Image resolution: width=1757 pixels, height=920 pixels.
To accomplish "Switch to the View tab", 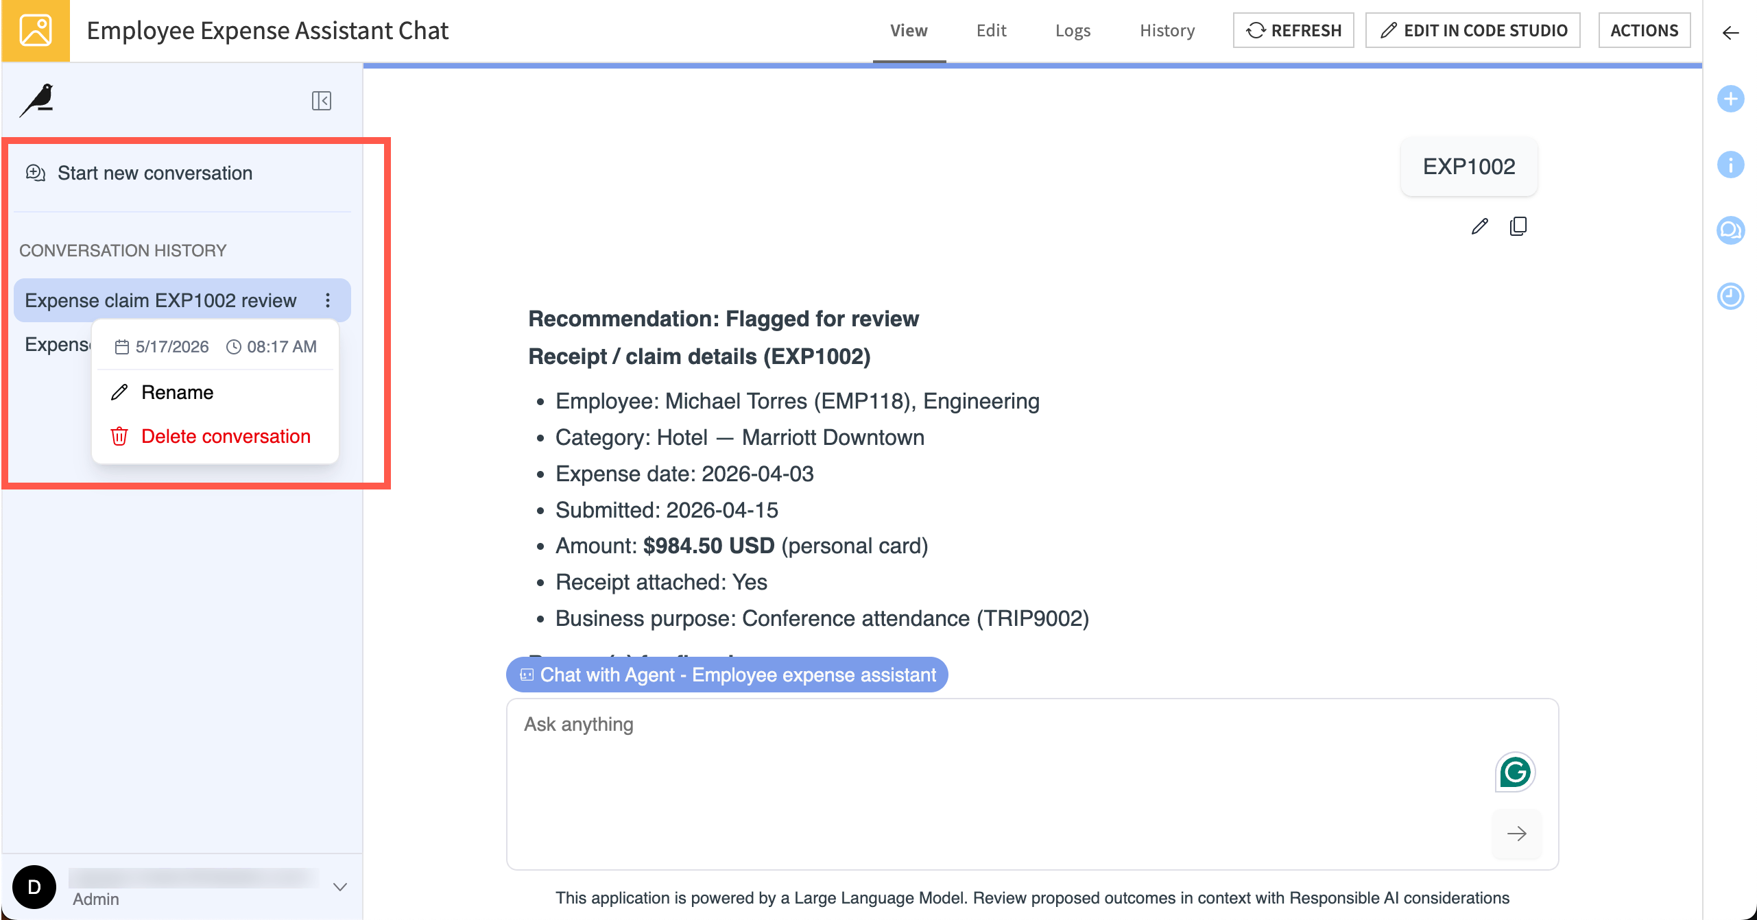I will click(909, 31).
